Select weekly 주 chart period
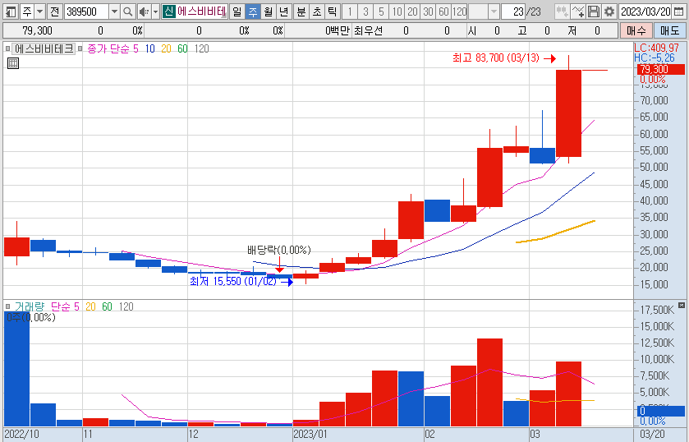Screen dimensions: 689x442 253,12
